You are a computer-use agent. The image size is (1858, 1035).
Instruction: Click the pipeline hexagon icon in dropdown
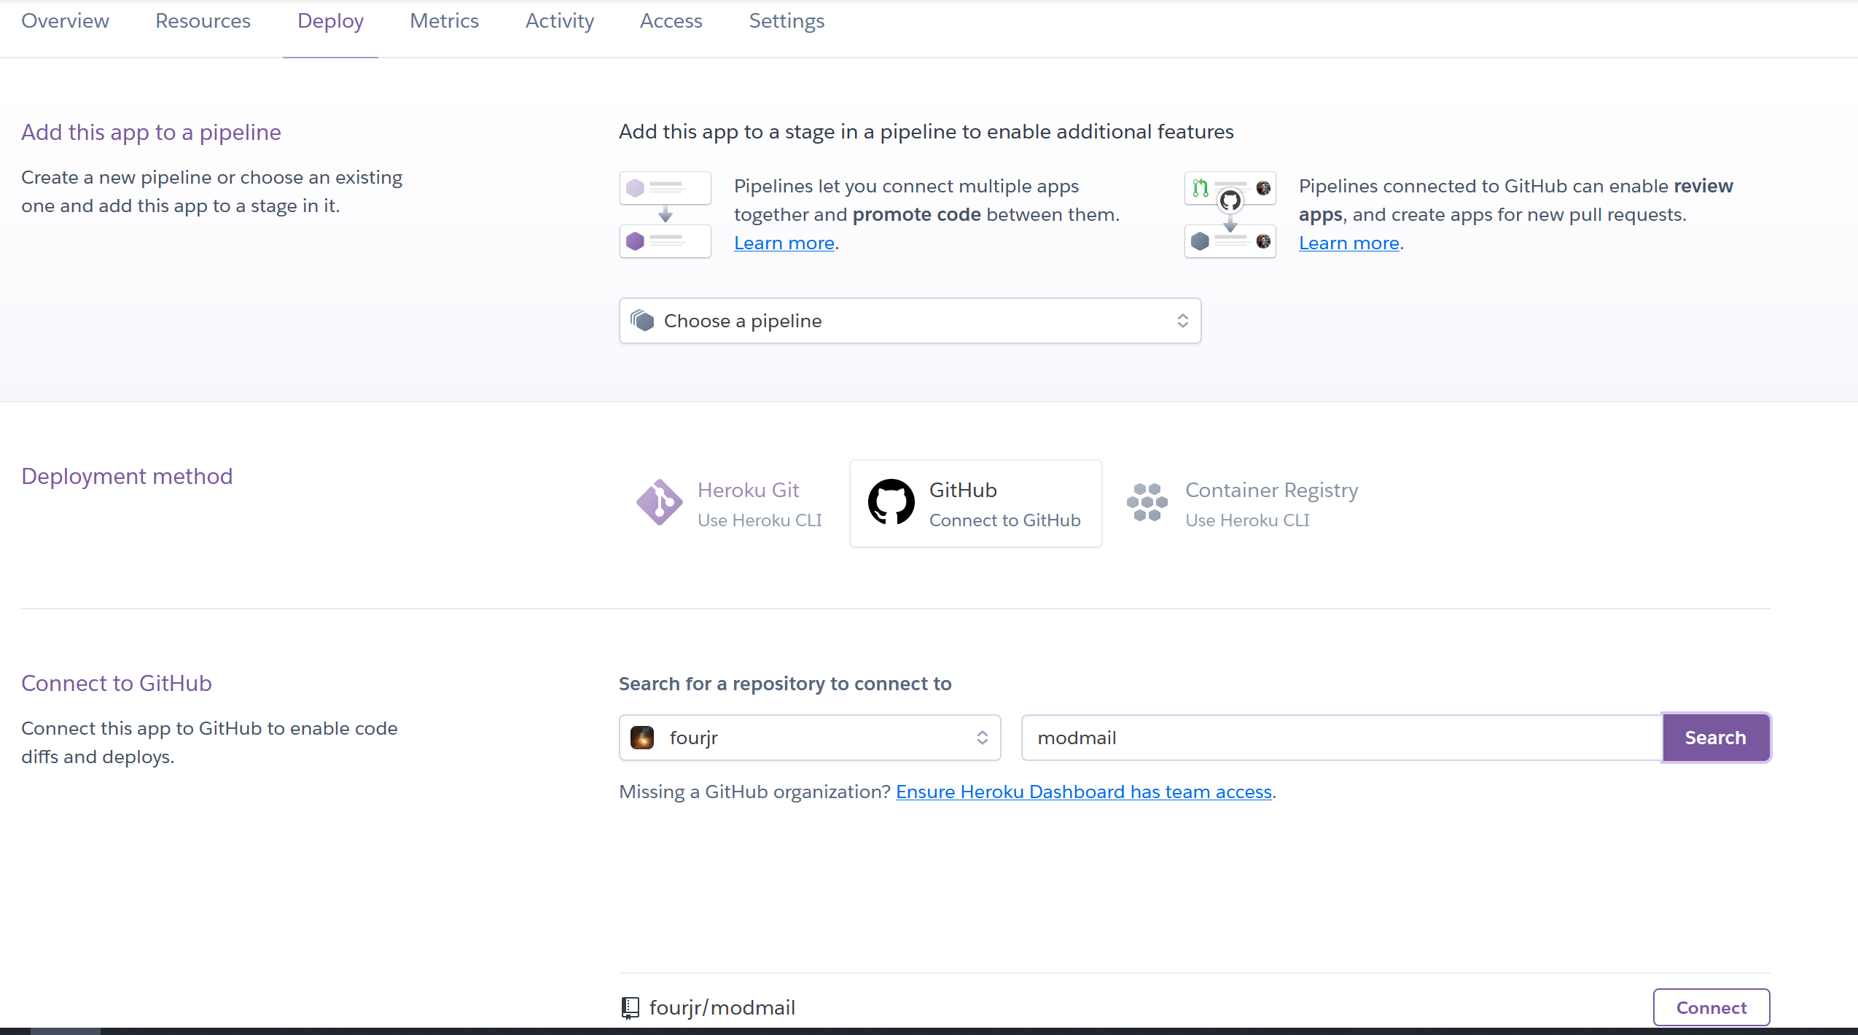642,321
